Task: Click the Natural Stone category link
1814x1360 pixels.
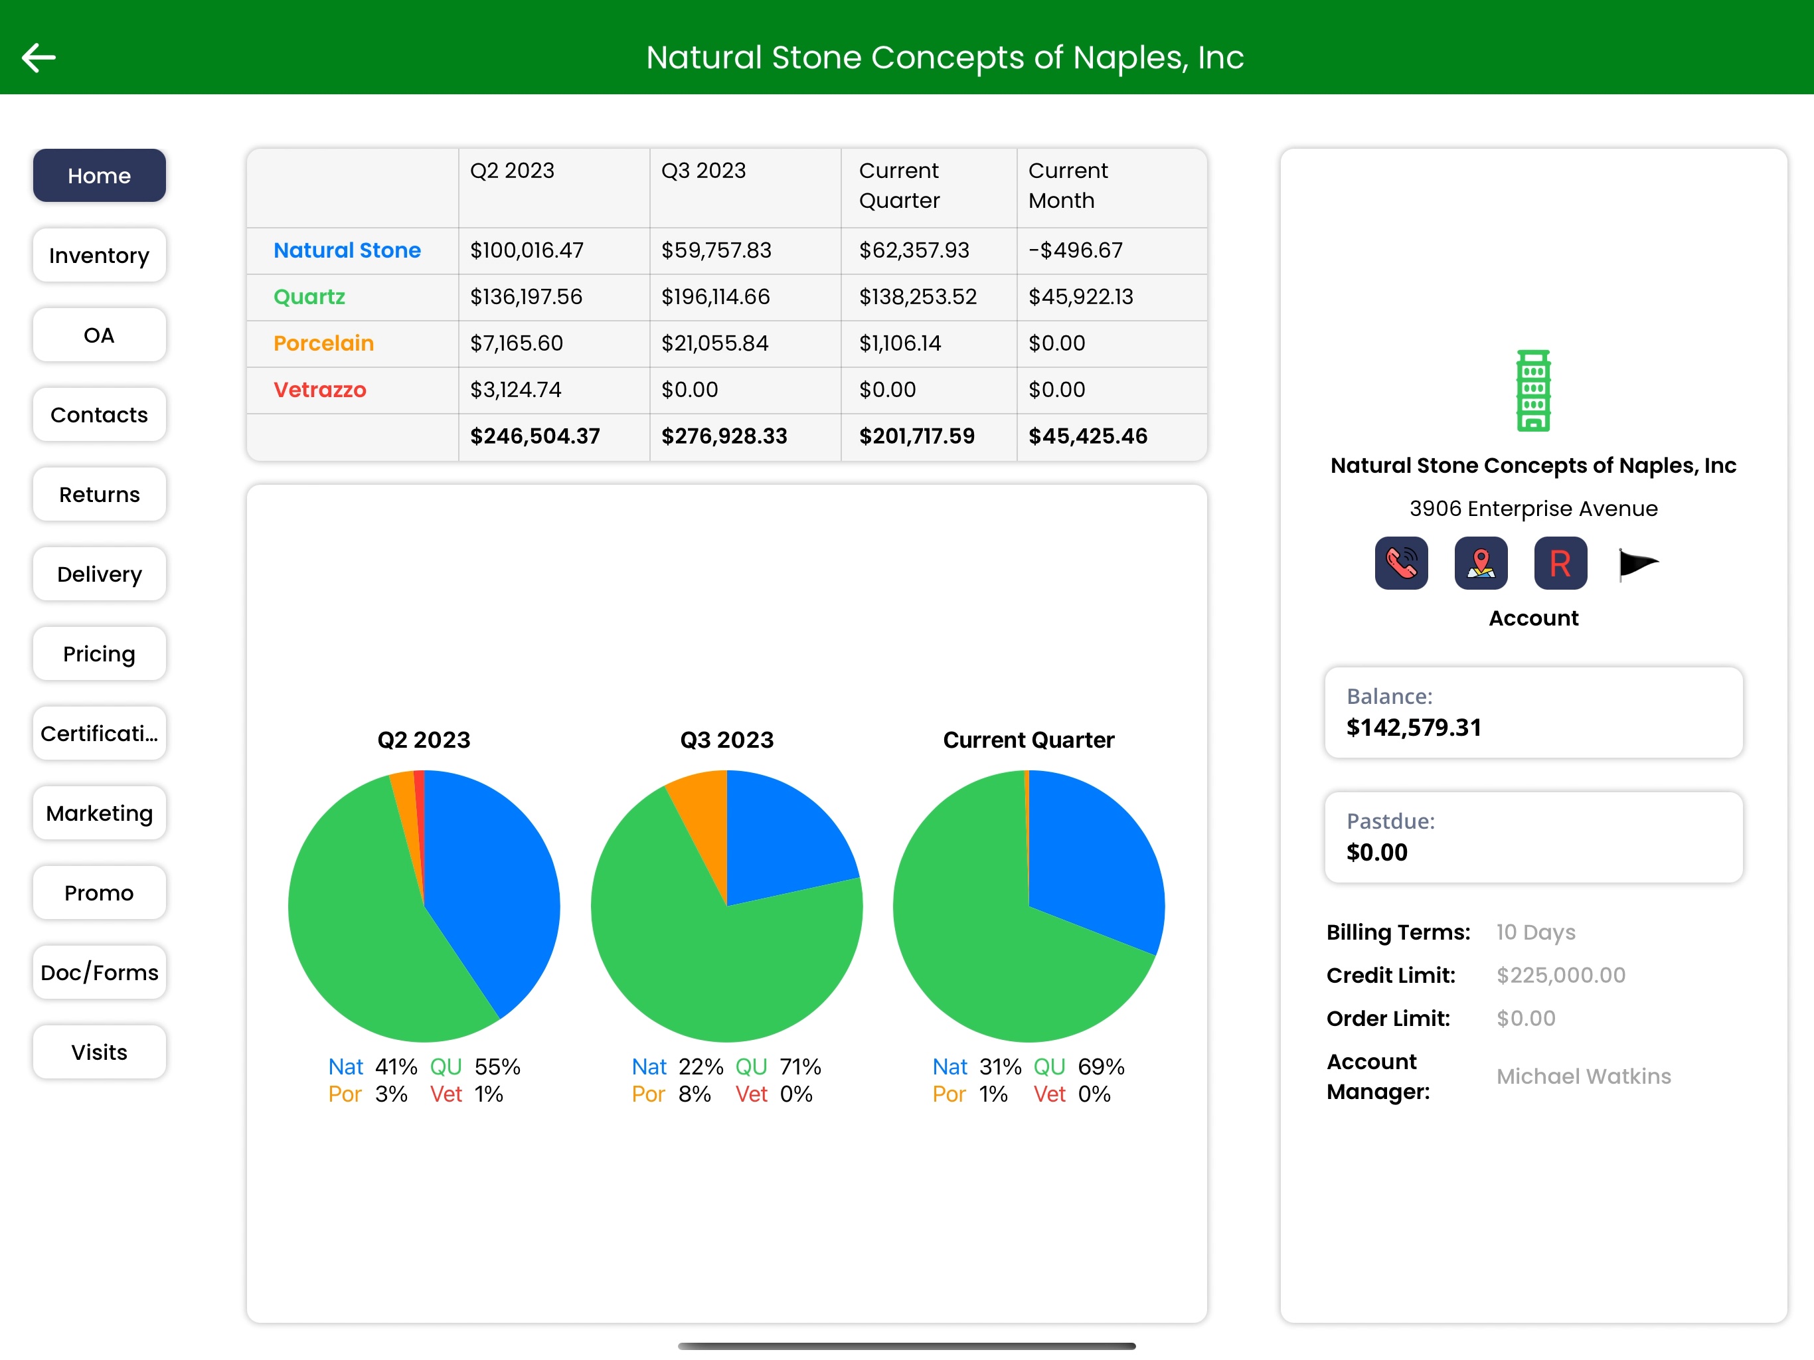Action: click(347, 250)
